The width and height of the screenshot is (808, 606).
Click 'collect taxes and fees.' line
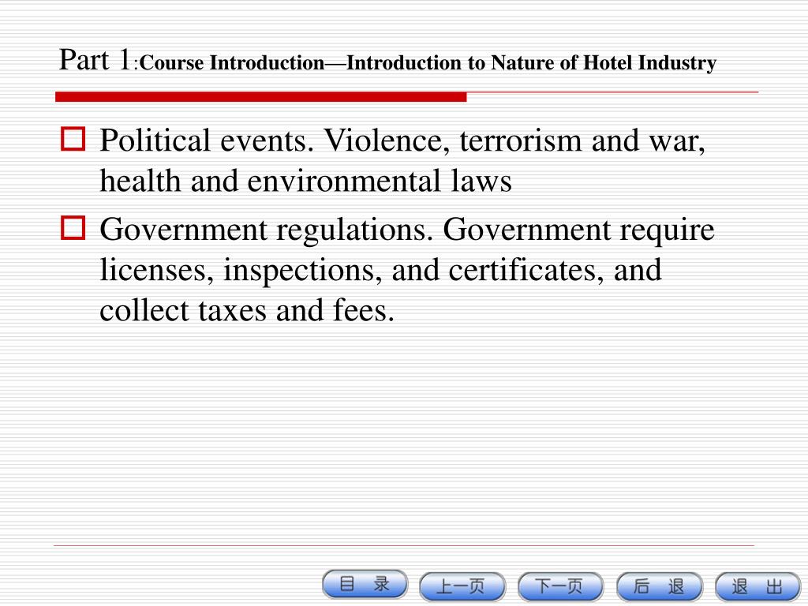tap(247, 311)
